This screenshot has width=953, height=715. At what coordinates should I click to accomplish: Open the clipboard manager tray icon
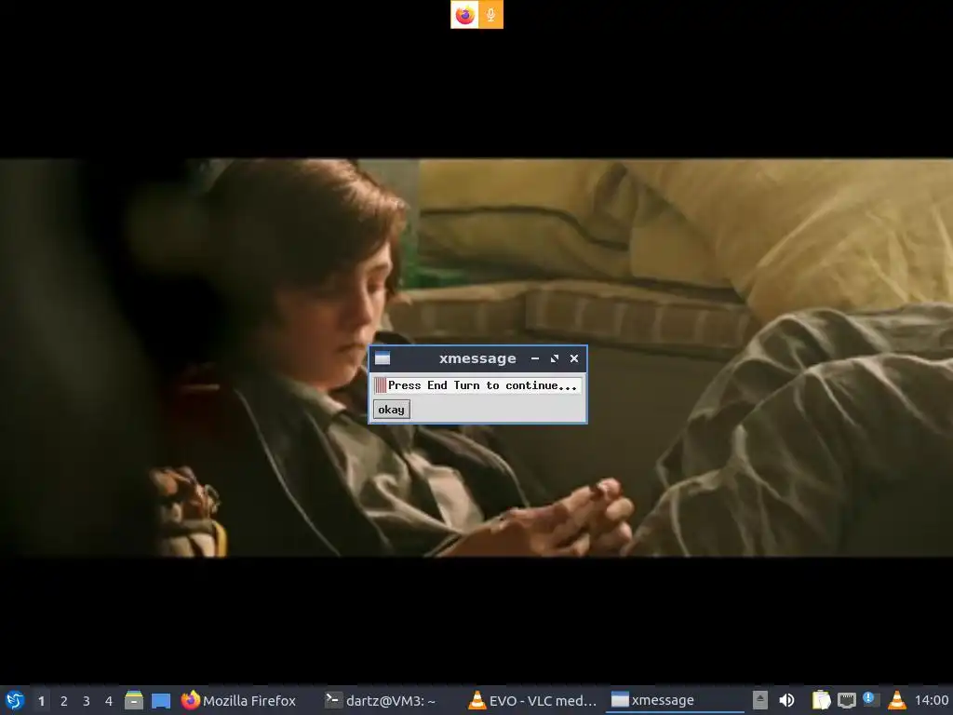point(821,700)
